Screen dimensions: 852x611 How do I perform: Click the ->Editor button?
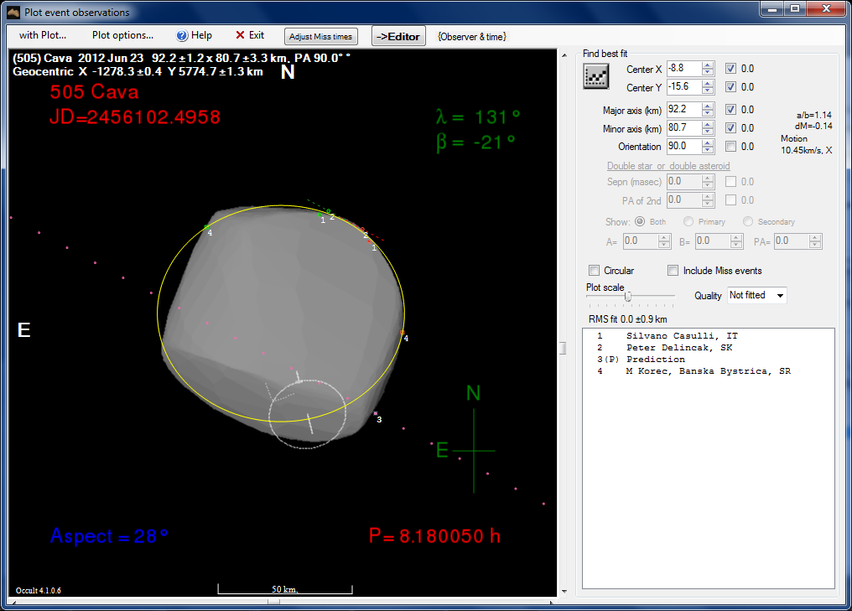point(399,36)
